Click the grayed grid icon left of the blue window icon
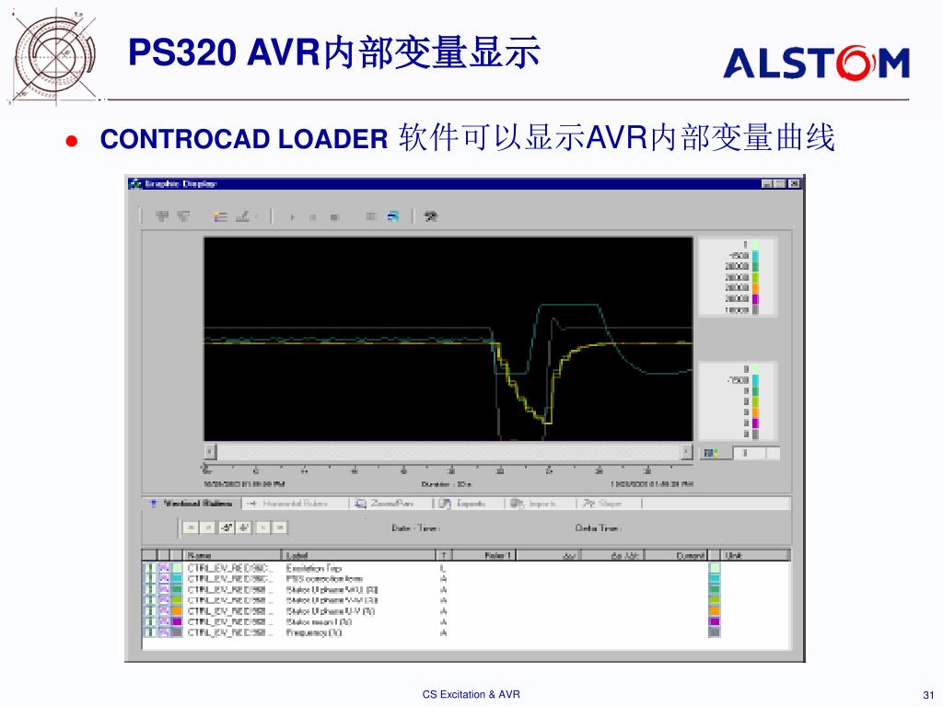 pyautogui.click(x=371, y=216)
